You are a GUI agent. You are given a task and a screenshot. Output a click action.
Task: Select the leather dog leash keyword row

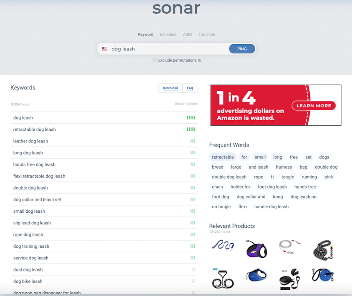click(104, 141)
